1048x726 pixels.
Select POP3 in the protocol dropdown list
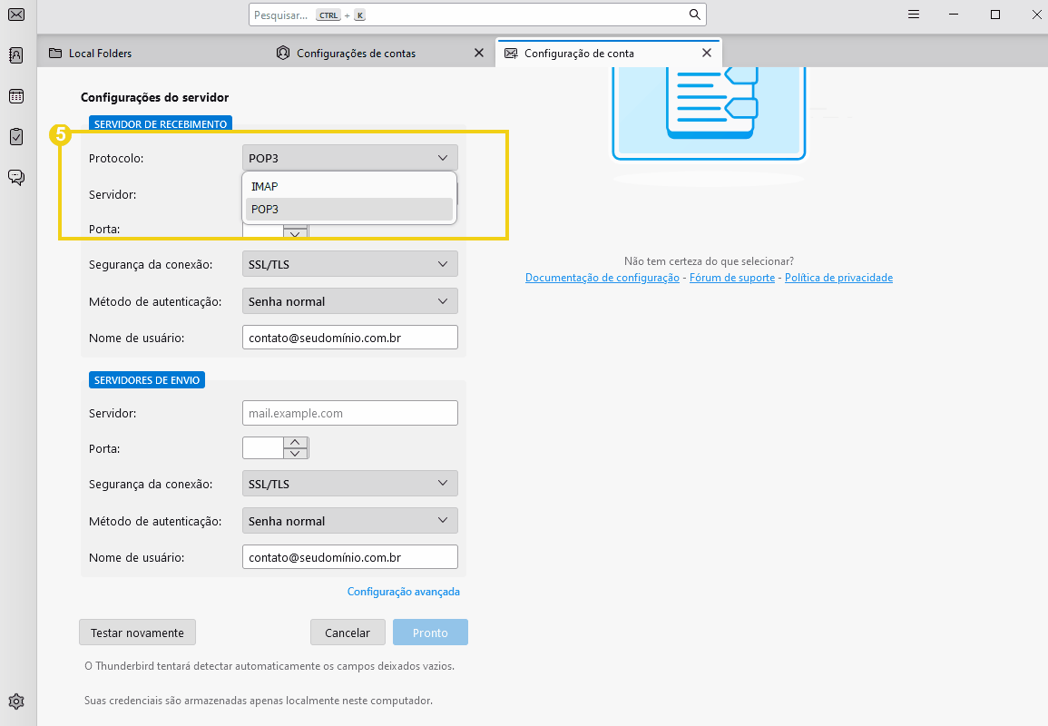[x=349, y=209]
